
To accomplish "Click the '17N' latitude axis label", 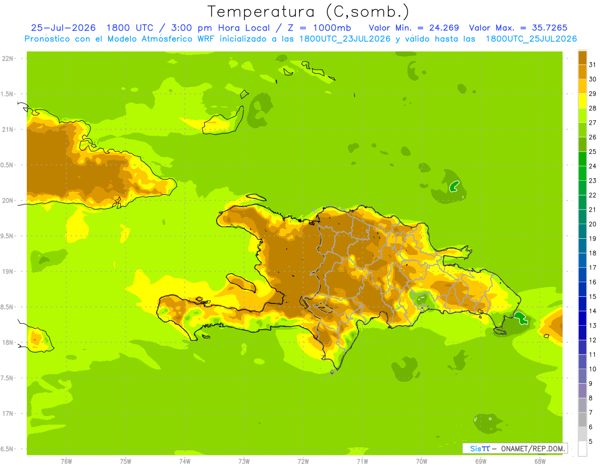I will 7,413.
